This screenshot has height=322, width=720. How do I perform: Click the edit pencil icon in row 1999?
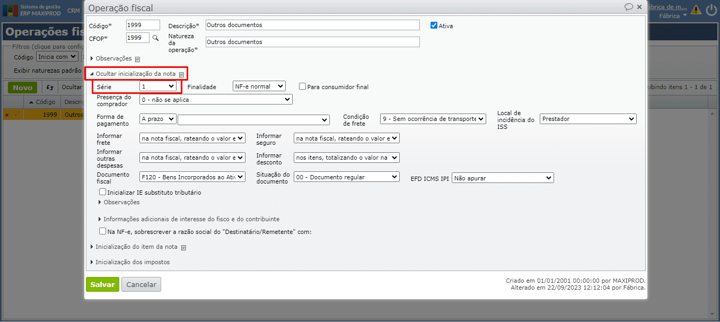[15, 115]
